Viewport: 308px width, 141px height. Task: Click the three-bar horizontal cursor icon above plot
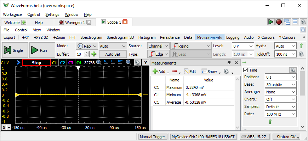pyautogui.click(x=120, y=62)
